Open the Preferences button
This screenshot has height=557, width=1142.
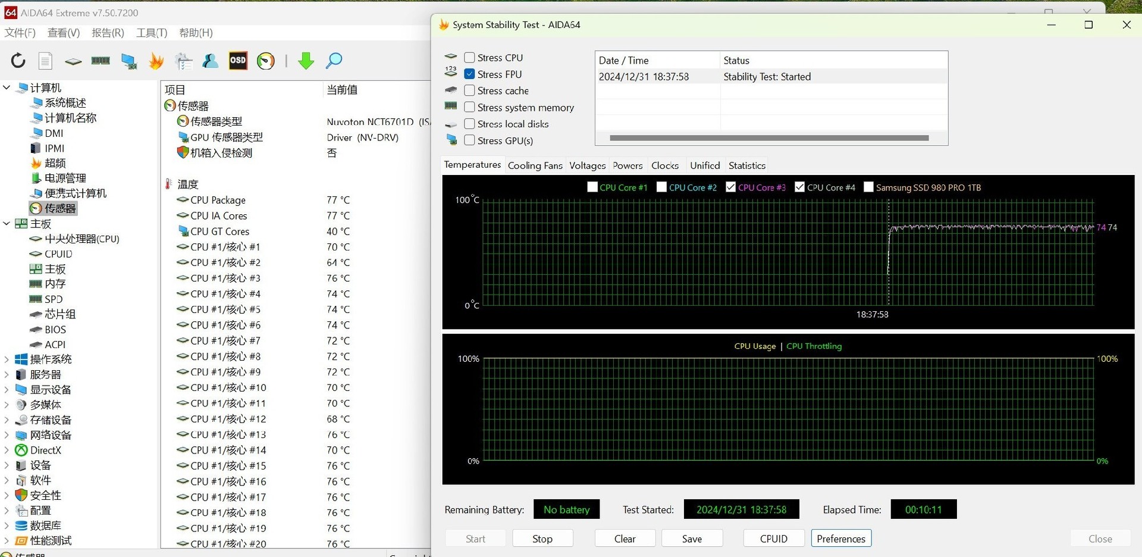pyautogui.click(x=841, y=539)
